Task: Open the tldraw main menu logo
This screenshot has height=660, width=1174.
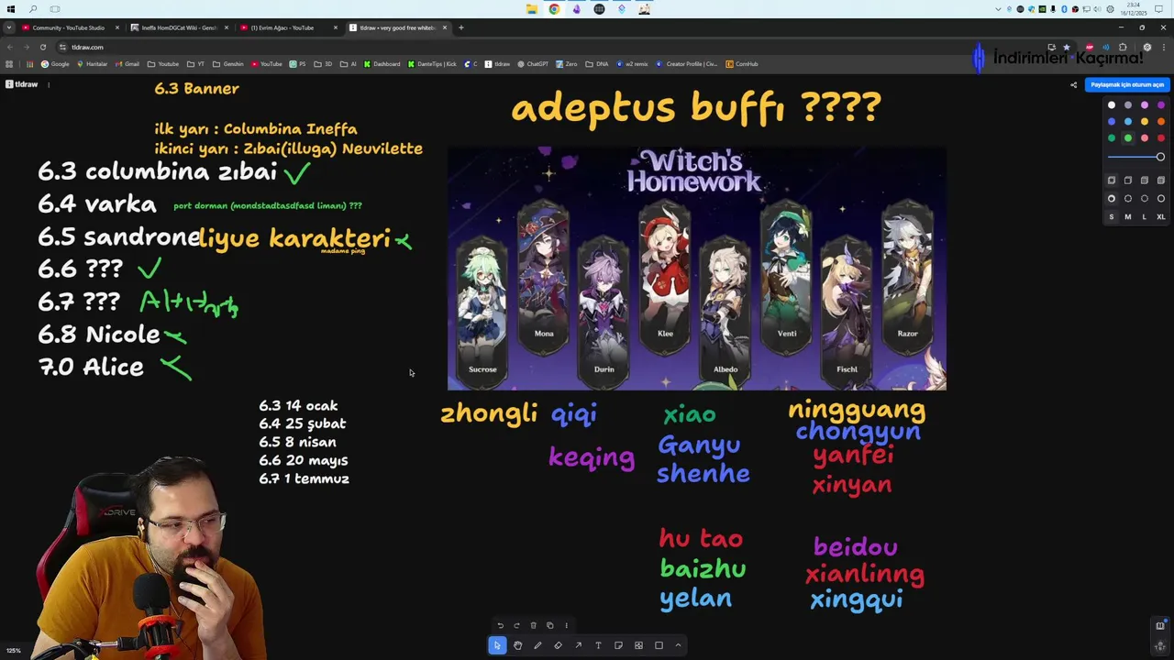Action: point(22,84)
